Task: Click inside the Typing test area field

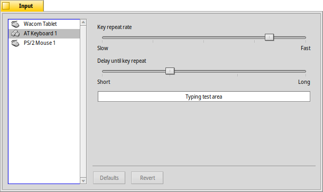Action: (204, 97)
